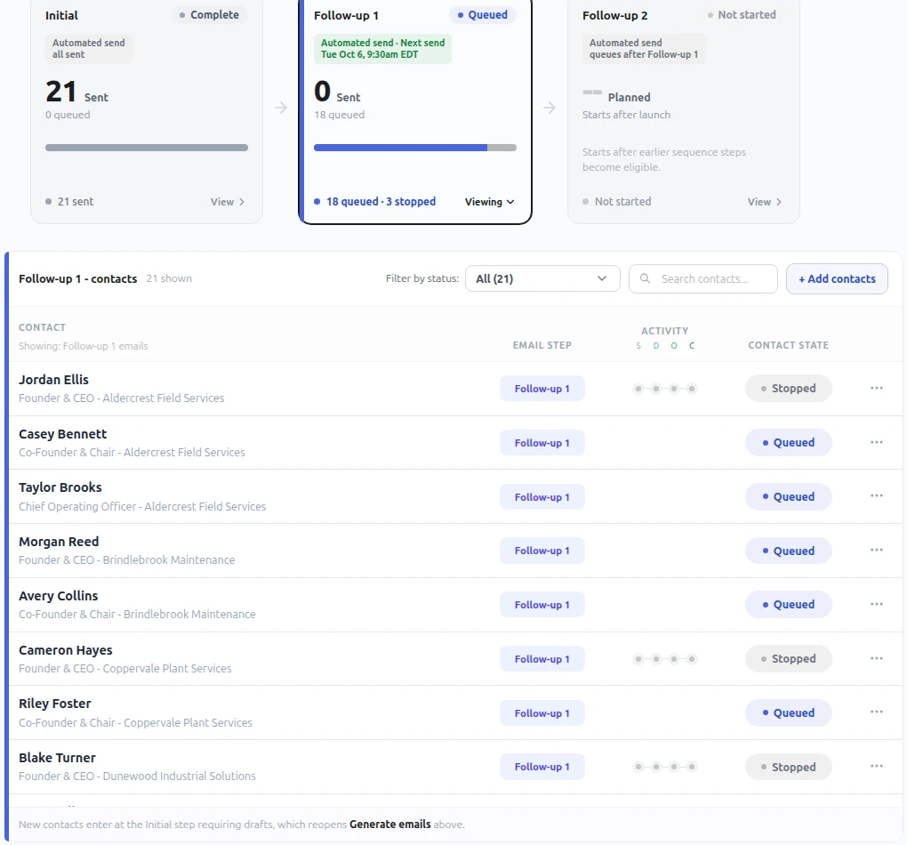Viewport: 907px width, 845px height.
Task: Click Stopped state for Cameron Hayes
Action: [x=789, y=658]
